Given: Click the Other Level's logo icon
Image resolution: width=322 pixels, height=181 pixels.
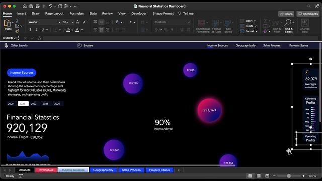Looking at the screenshot, I should coord(6,45).
